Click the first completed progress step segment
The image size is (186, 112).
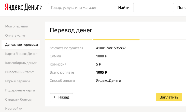pos(68,40)
